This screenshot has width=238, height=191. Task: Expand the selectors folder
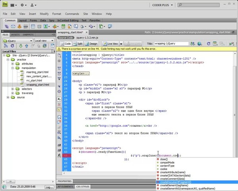tap(13, 89)
